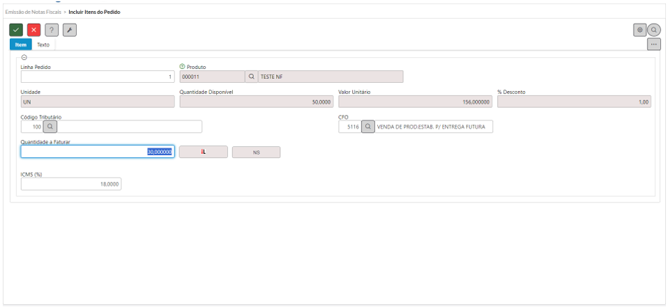Focus the Linha Pedido field
Viewport: 668px width, 307px height.
pos(98,77)
